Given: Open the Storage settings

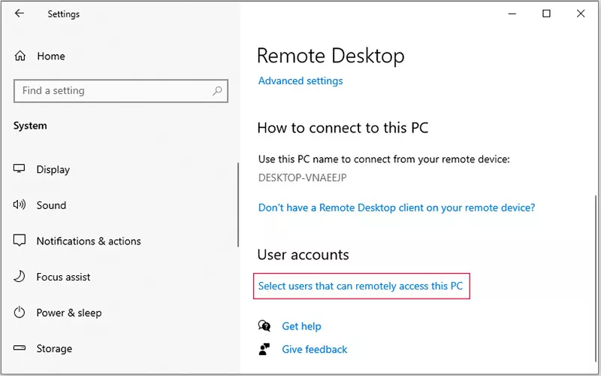Looking at the screenshot, I should click(x=54, y=348).
